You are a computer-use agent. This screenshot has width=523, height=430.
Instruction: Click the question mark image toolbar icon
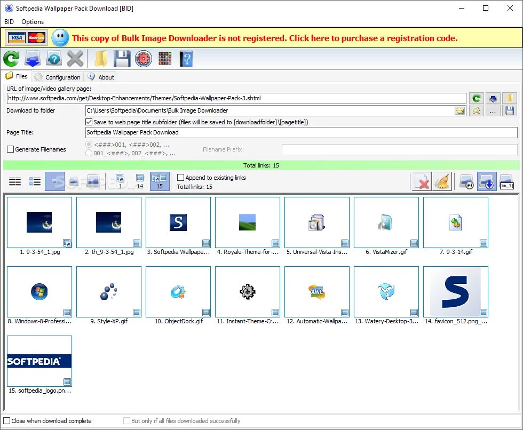tap(54, 59)
